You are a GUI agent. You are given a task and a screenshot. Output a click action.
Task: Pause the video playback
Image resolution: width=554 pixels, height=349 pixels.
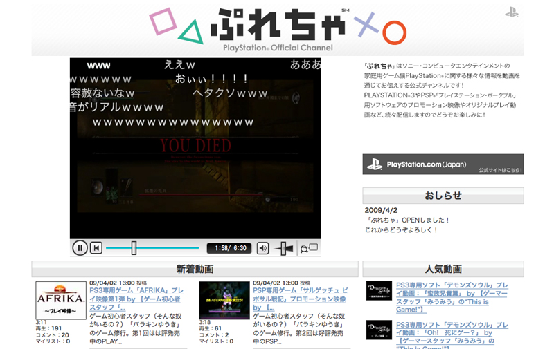(x=80, y=248)
